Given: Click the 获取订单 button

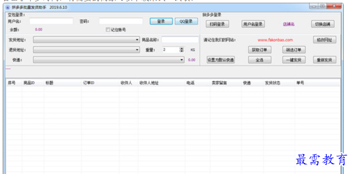Looking at the screenshot, I should (x=260, y=50).
